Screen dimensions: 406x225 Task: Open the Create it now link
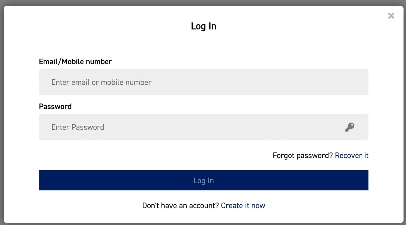tap(243, 206)
